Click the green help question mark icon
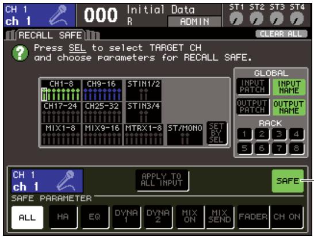The width and height of the screenshot is (314, 237). pyautogui.click(x=20, y=53)
